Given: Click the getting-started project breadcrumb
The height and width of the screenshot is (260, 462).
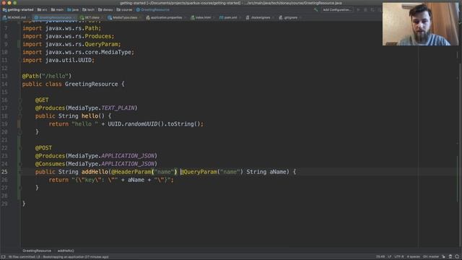Looking at the screenshot, I should [18, 9].
